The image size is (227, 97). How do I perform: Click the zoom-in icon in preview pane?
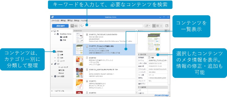pos(166,31)
